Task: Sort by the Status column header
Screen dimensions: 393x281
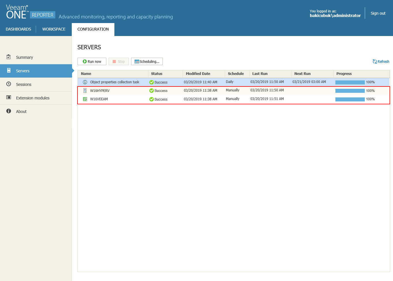Action: coord(165,74)
